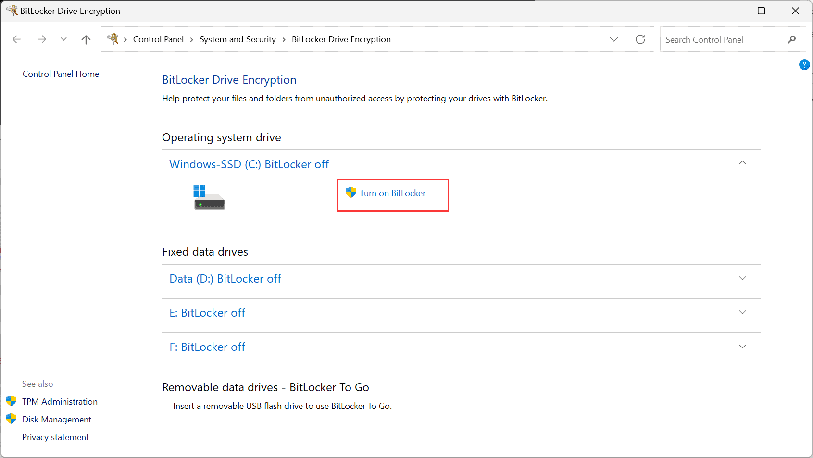This screenshot has height=458, width=813.
Task: Click 'Insert a removable USB flash drive' text
Action: [282, 406]
